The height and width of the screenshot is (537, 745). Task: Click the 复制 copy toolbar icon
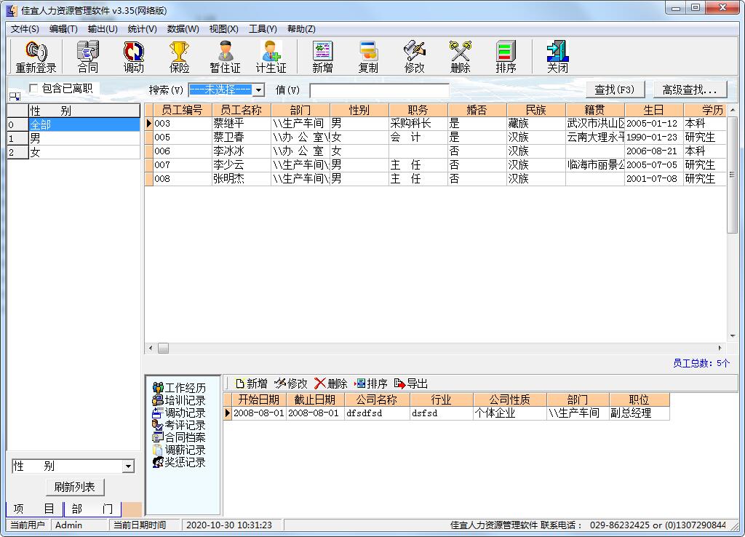point(368,57)
